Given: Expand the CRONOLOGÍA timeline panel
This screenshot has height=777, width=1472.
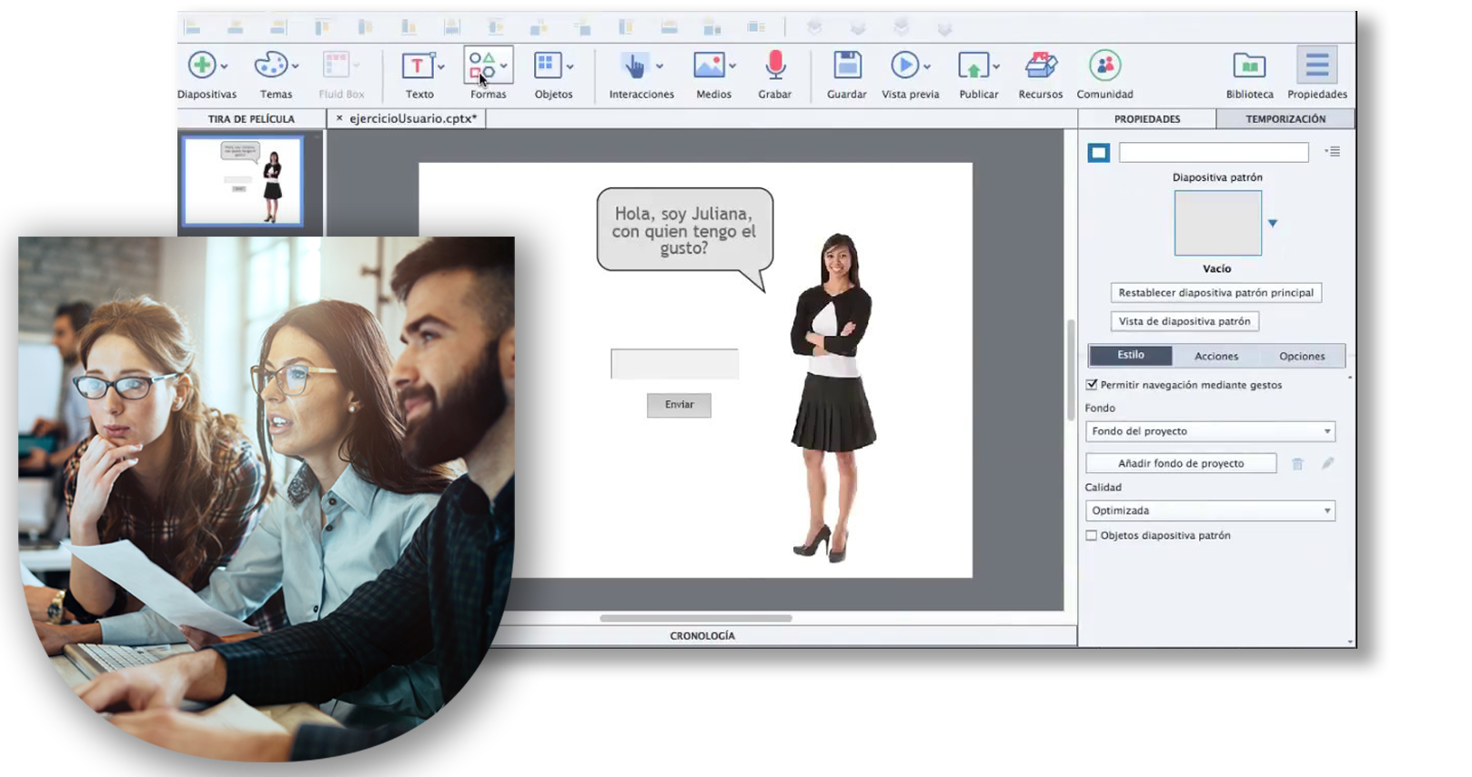Looking at the screenshot, I should (x=702, y=636).
